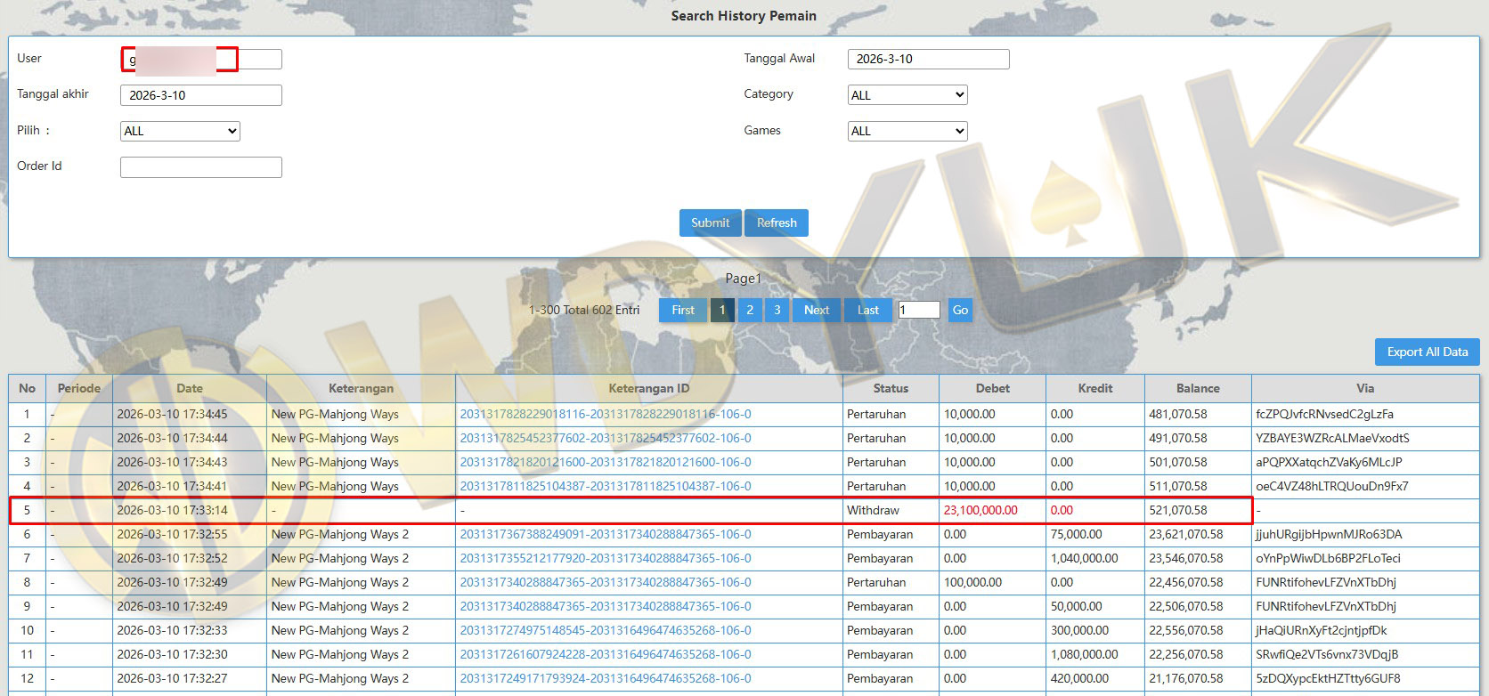Click the Submit button
Screen dimensions: 1489x696
click(710, 223)
